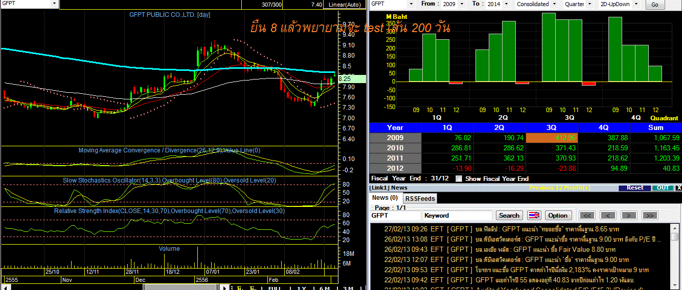This screenshot has height=290, width=682.
Task: Open the news Option button
Action: (x=558, y=216)
